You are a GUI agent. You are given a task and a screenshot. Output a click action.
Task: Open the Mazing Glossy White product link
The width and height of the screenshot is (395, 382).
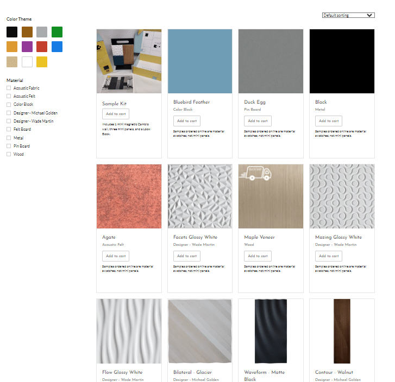[338, 237]
